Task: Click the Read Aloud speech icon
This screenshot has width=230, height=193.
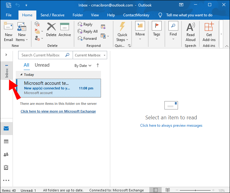Action: pos(190,32)
